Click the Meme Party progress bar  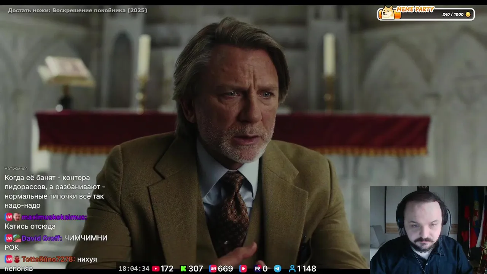click(426, 14)
